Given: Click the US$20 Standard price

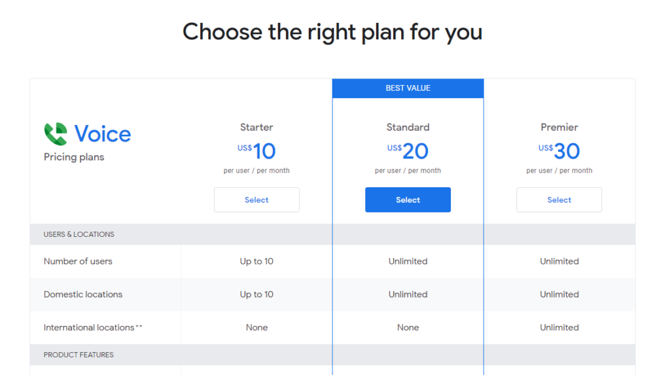Looking at the screenshot, I should [x=408, y=151].
